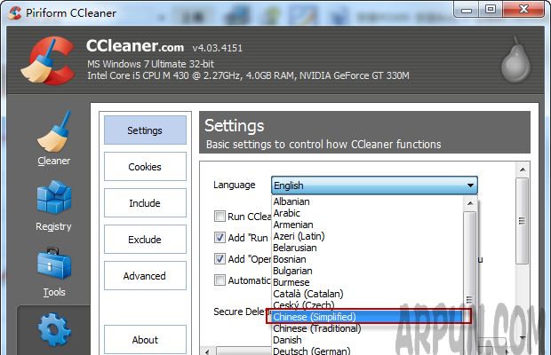Close the CCleaner window

click(x=523, y=9)
